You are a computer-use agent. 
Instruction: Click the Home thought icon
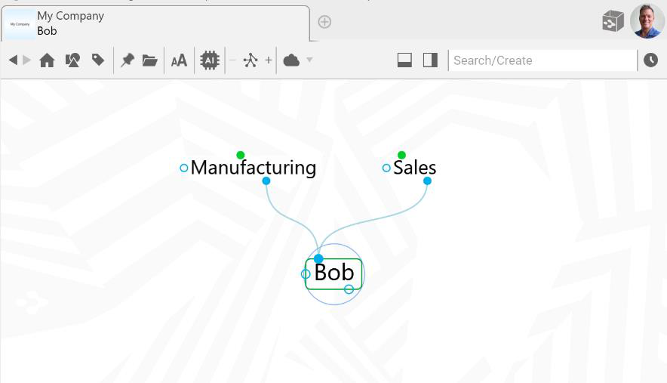point(47,60)
